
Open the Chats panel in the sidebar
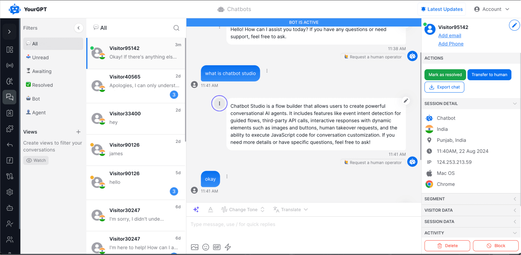(x=9, y=97)
